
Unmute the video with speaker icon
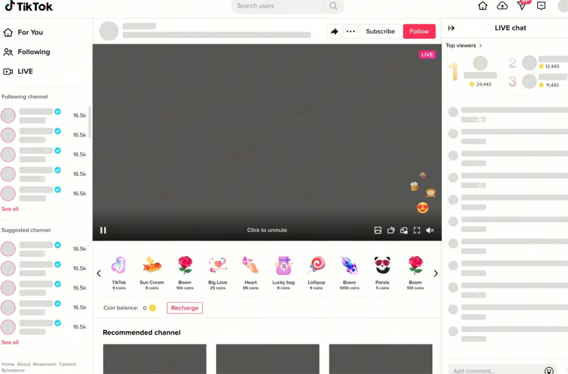430,230
